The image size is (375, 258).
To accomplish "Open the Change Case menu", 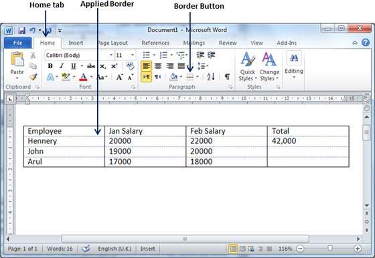I will [102, 77].
